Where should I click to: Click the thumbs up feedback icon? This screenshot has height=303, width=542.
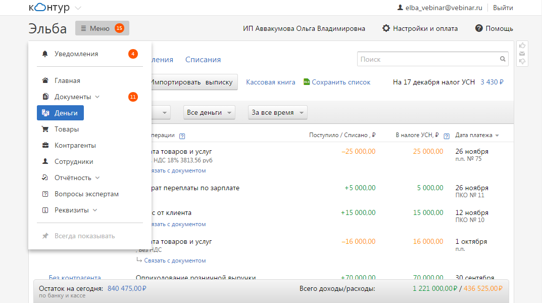pyautogui.click(x=522, y=46)
